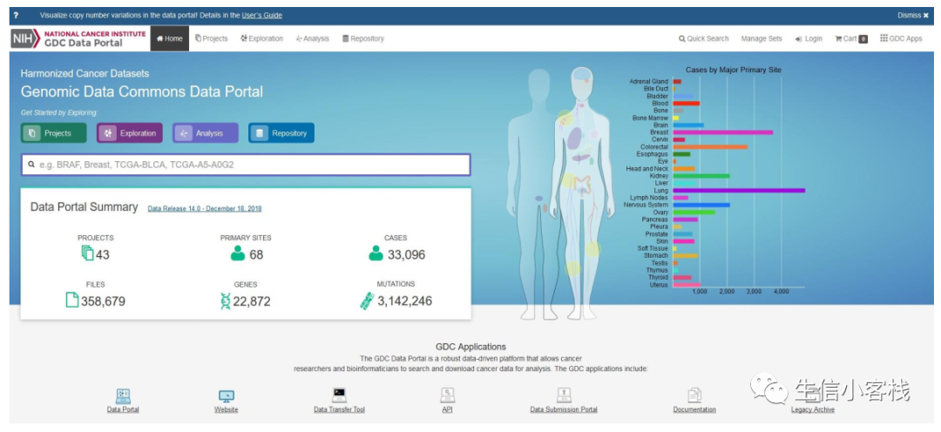Click the Data Transfer Tool icon
The image size is (941, 432).
click(x=339, y=395)
